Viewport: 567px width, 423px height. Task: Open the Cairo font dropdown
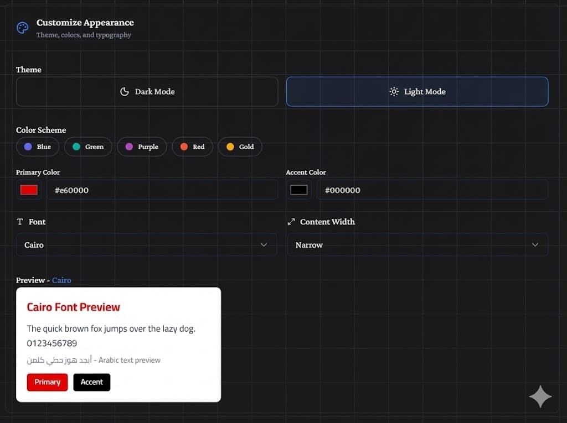coord(146,245)
